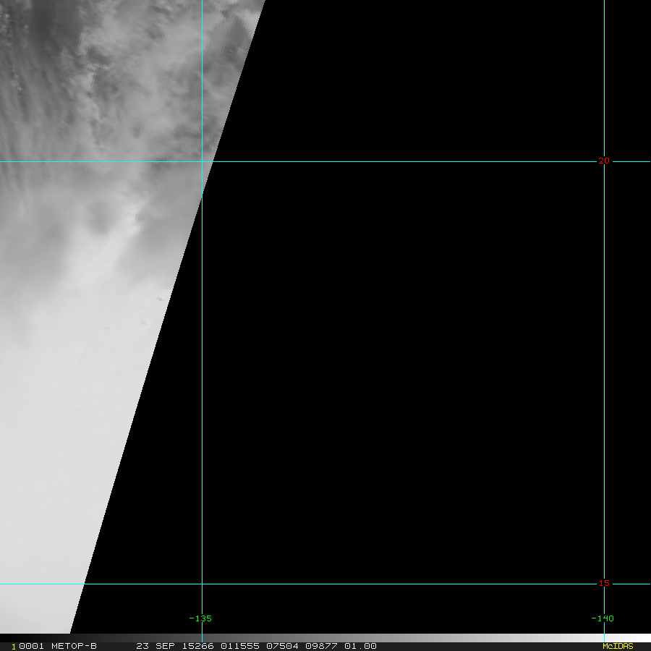
Task: Select the 23 SEP date text
Action: click(153, 646)
